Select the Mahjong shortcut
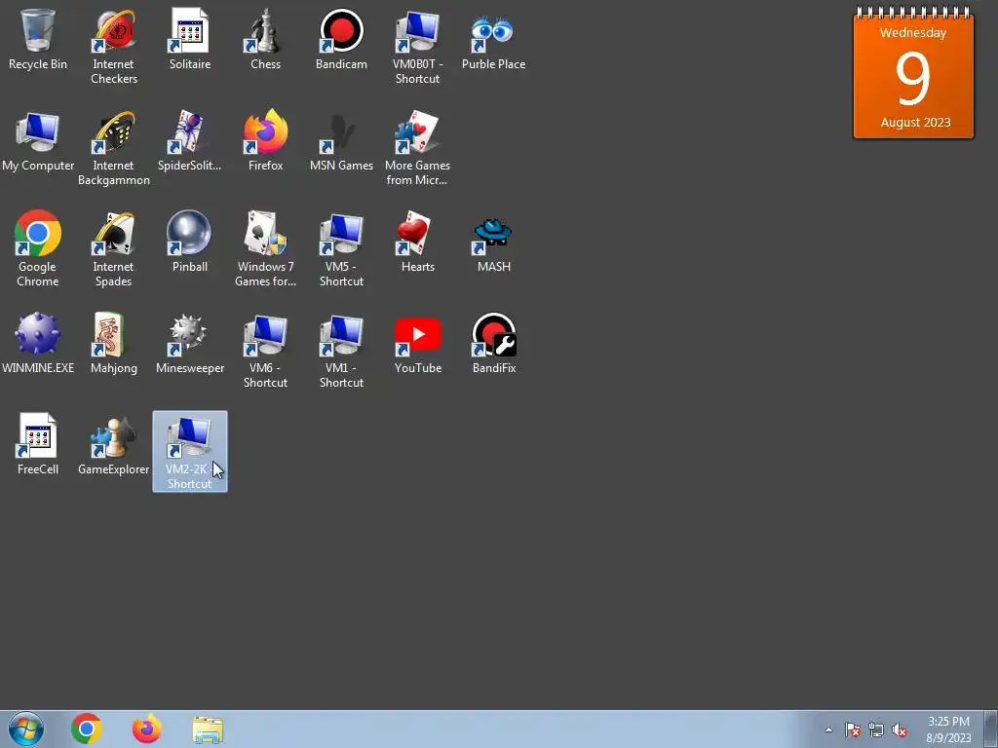The image size is (998, 748). click(114, 344)
